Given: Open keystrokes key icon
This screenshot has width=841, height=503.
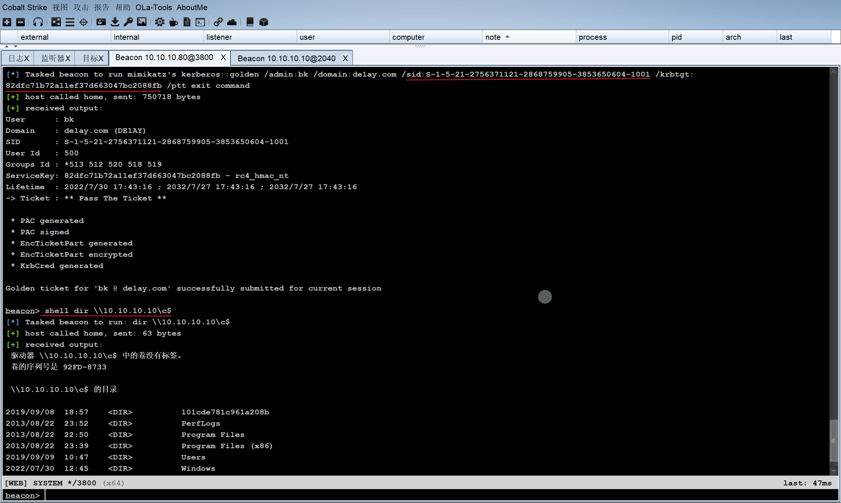Looking at the screenshot, I should [128, 22].
